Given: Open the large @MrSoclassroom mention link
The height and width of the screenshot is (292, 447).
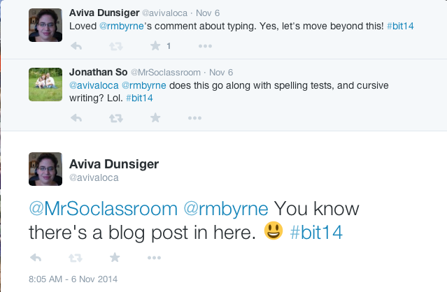Looking at the screenshot, I should pyautogui.click(x=104, y=209).
